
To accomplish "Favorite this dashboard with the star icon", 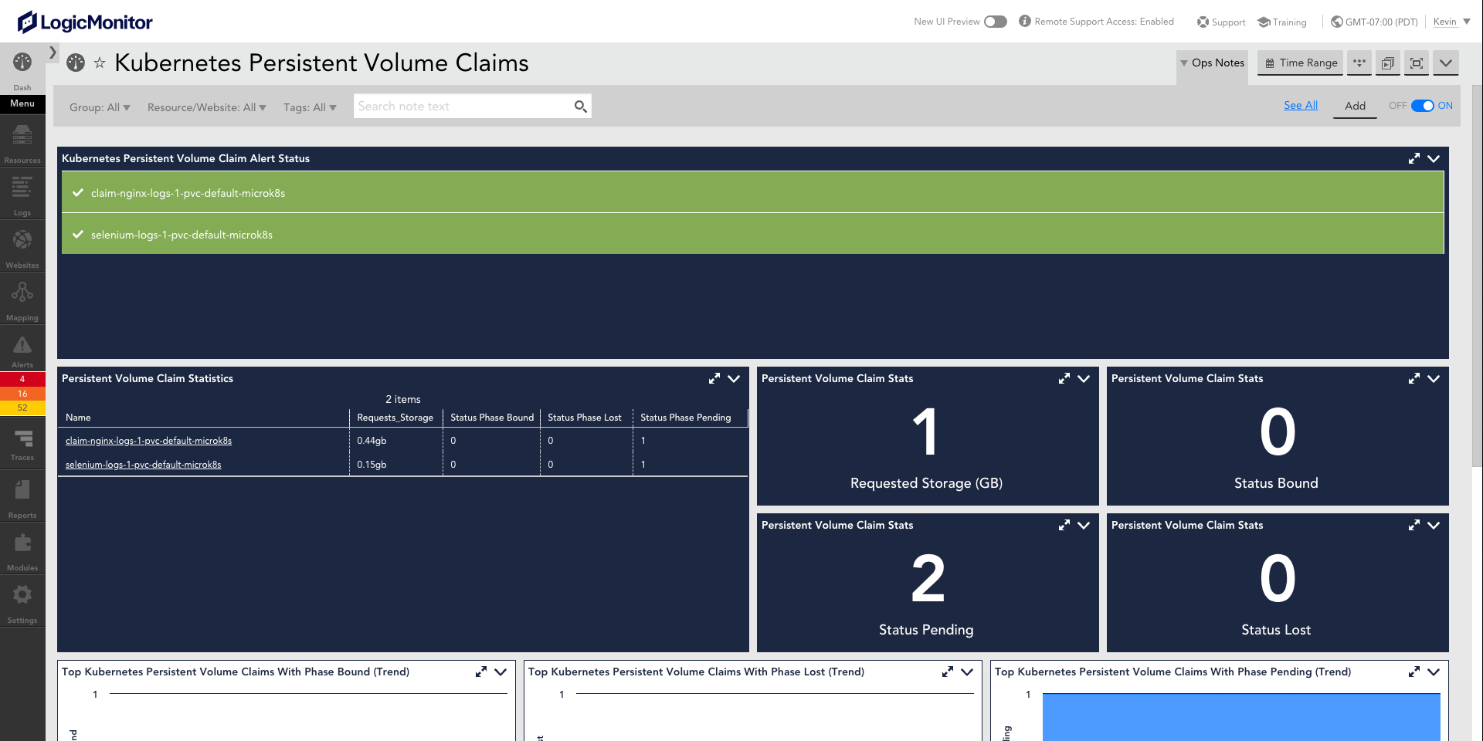I will tap(100, 63).
